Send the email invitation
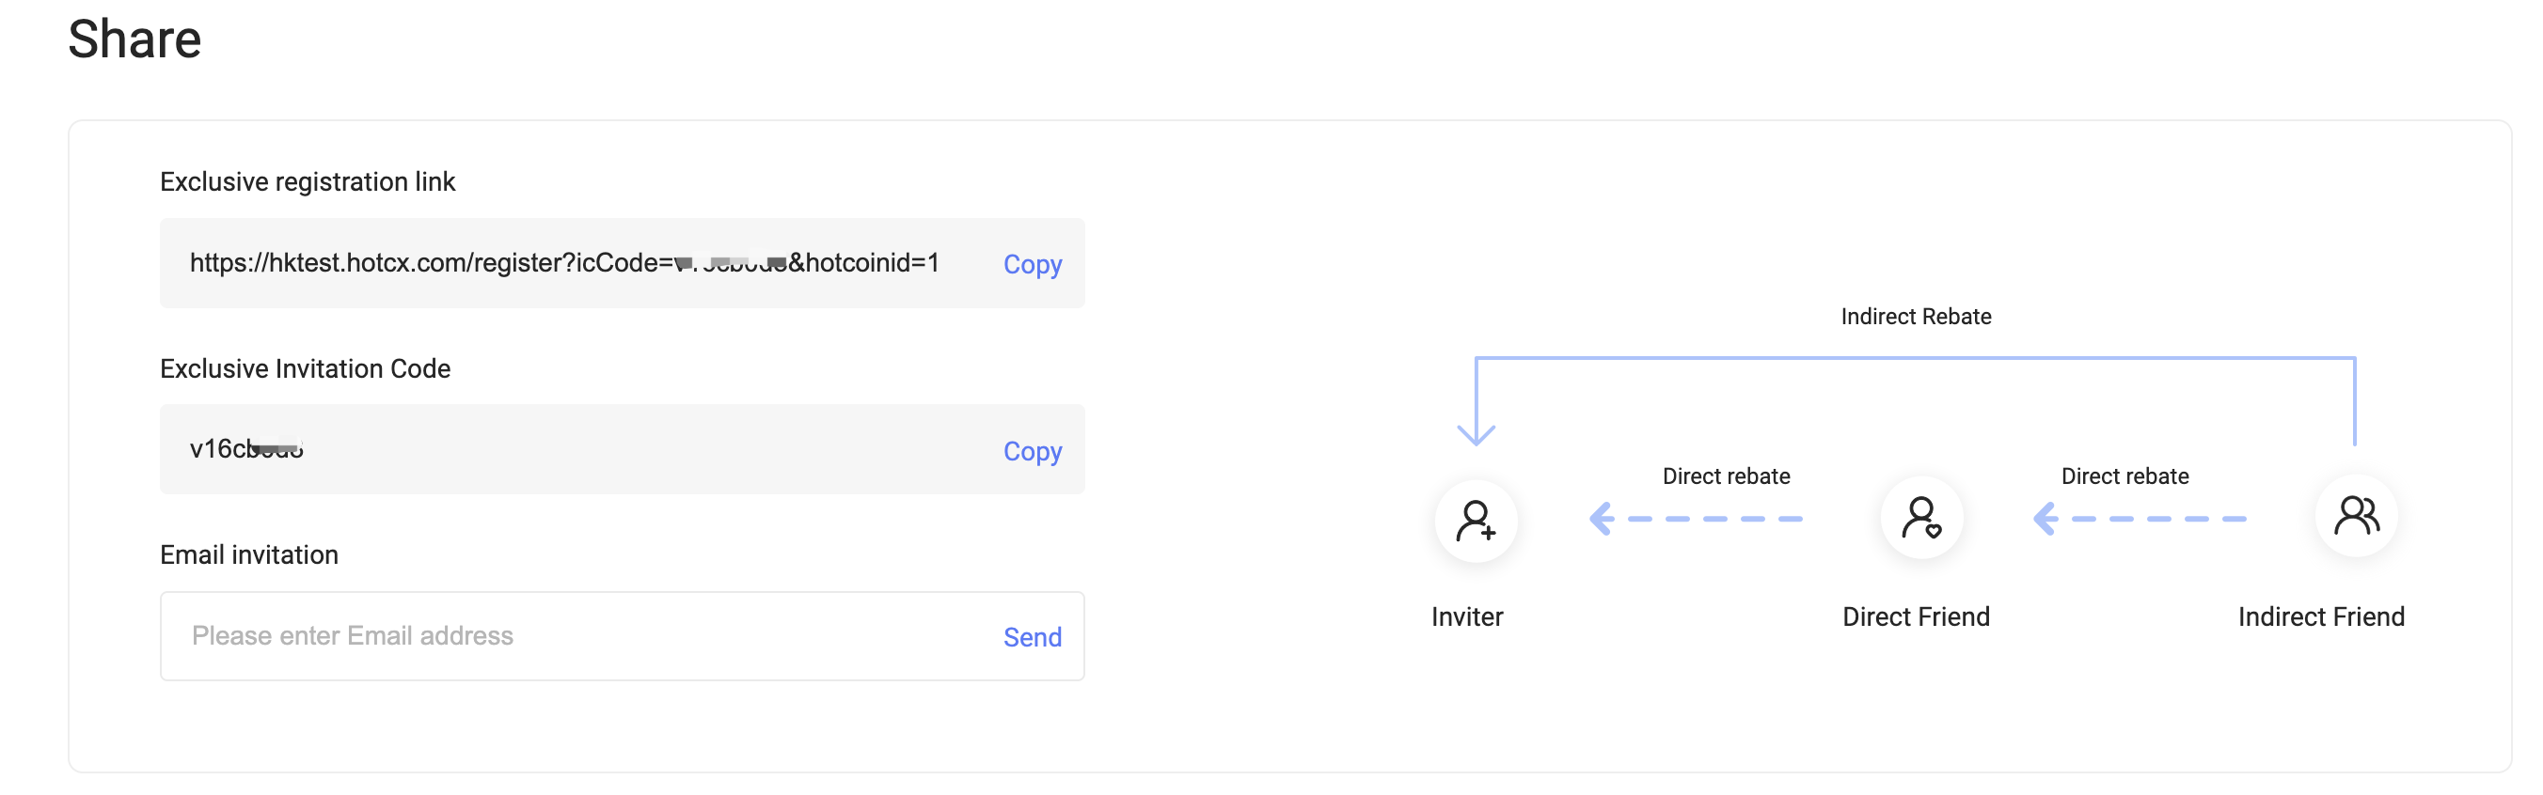Image resolution: width=2543 pixels, height=795 pixels. click(x=1032, y=637)
